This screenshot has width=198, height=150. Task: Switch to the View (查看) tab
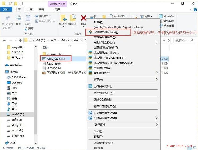pos(41,10)
